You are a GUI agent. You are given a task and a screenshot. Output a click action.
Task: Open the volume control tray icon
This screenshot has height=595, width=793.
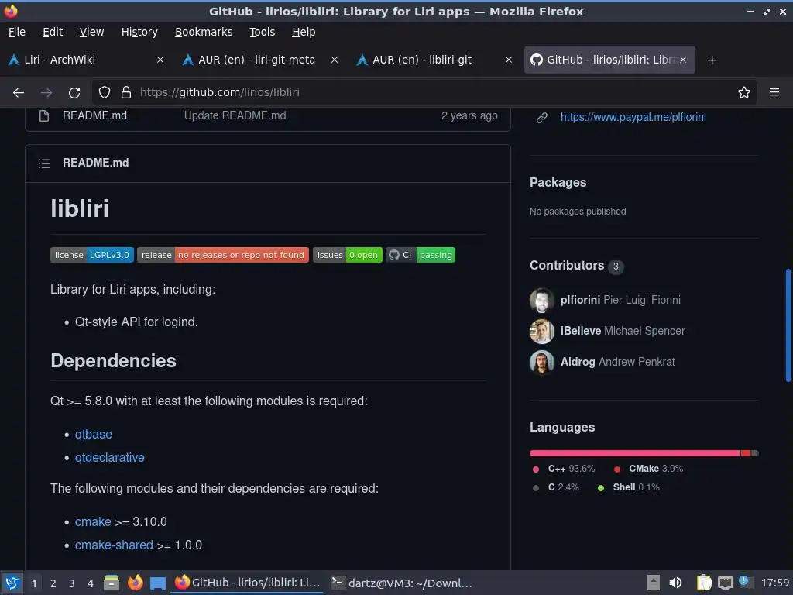675,583
